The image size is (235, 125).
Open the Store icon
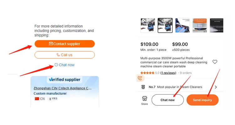[144, 100]
